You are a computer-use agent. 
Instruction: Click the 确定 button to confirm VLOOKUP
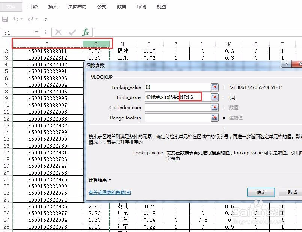pos(261,192)
